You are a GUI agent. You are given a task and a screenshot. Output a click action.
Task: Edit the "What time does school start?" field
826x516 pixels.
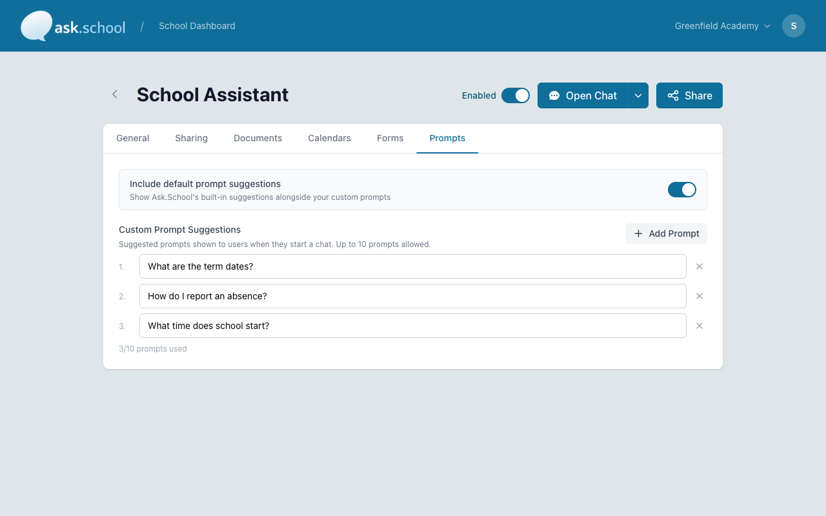pos(413,326)
